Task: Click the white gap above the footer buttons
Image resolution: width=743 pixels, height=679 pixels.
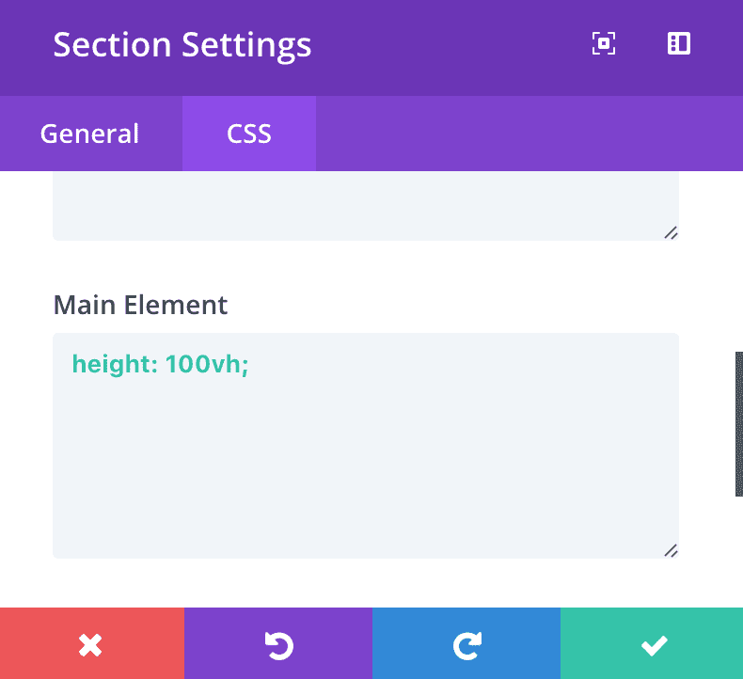Action: tap(365, 583)
